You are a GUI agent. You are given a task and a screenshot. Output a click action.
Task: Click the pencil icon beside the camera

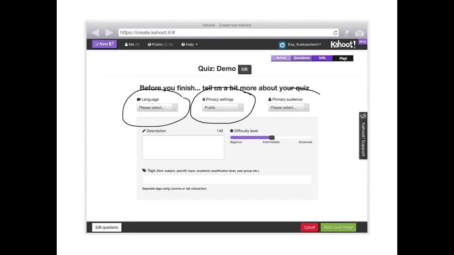[x=347, y=33]
